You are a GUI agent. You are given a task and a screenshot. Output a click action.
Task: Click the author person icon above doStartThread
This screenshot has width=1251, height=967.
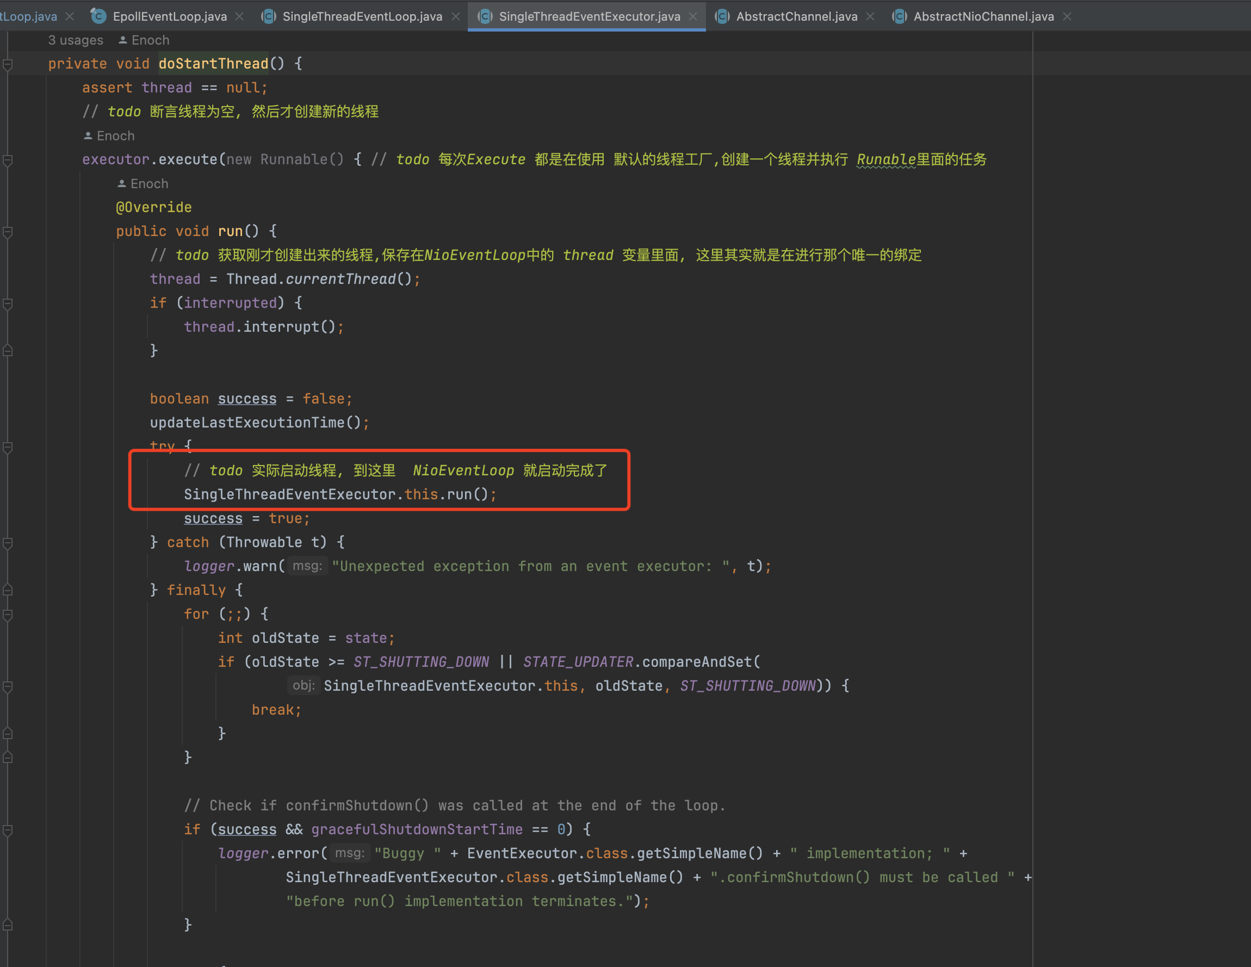pyautogui.click(x=122, y=40)
